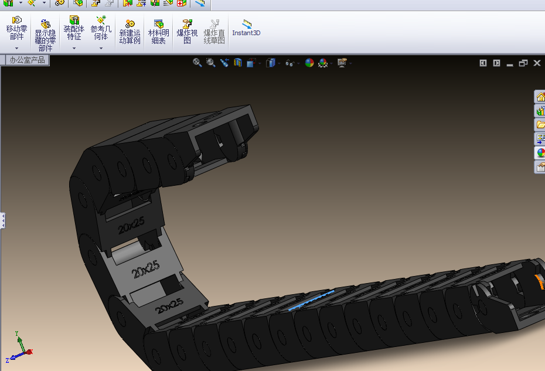Click the blue highlighted edge on the chain
The image size is (545, 371).
point(313,298)
